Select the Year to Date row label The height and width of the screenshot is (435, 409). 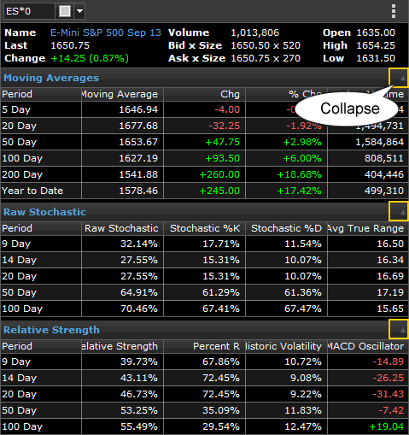point(32,191)
